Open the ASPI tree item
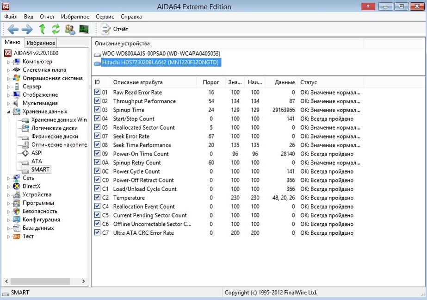 coord(32,153)
